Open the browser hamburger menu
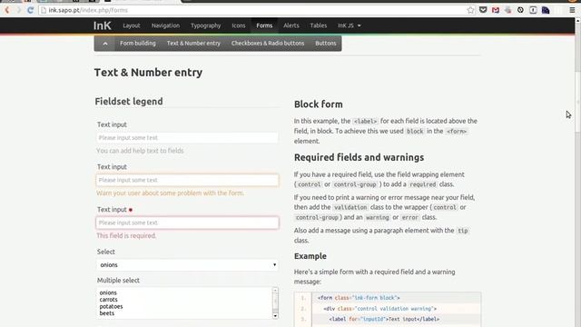581x327 pixels. [572, 10]
